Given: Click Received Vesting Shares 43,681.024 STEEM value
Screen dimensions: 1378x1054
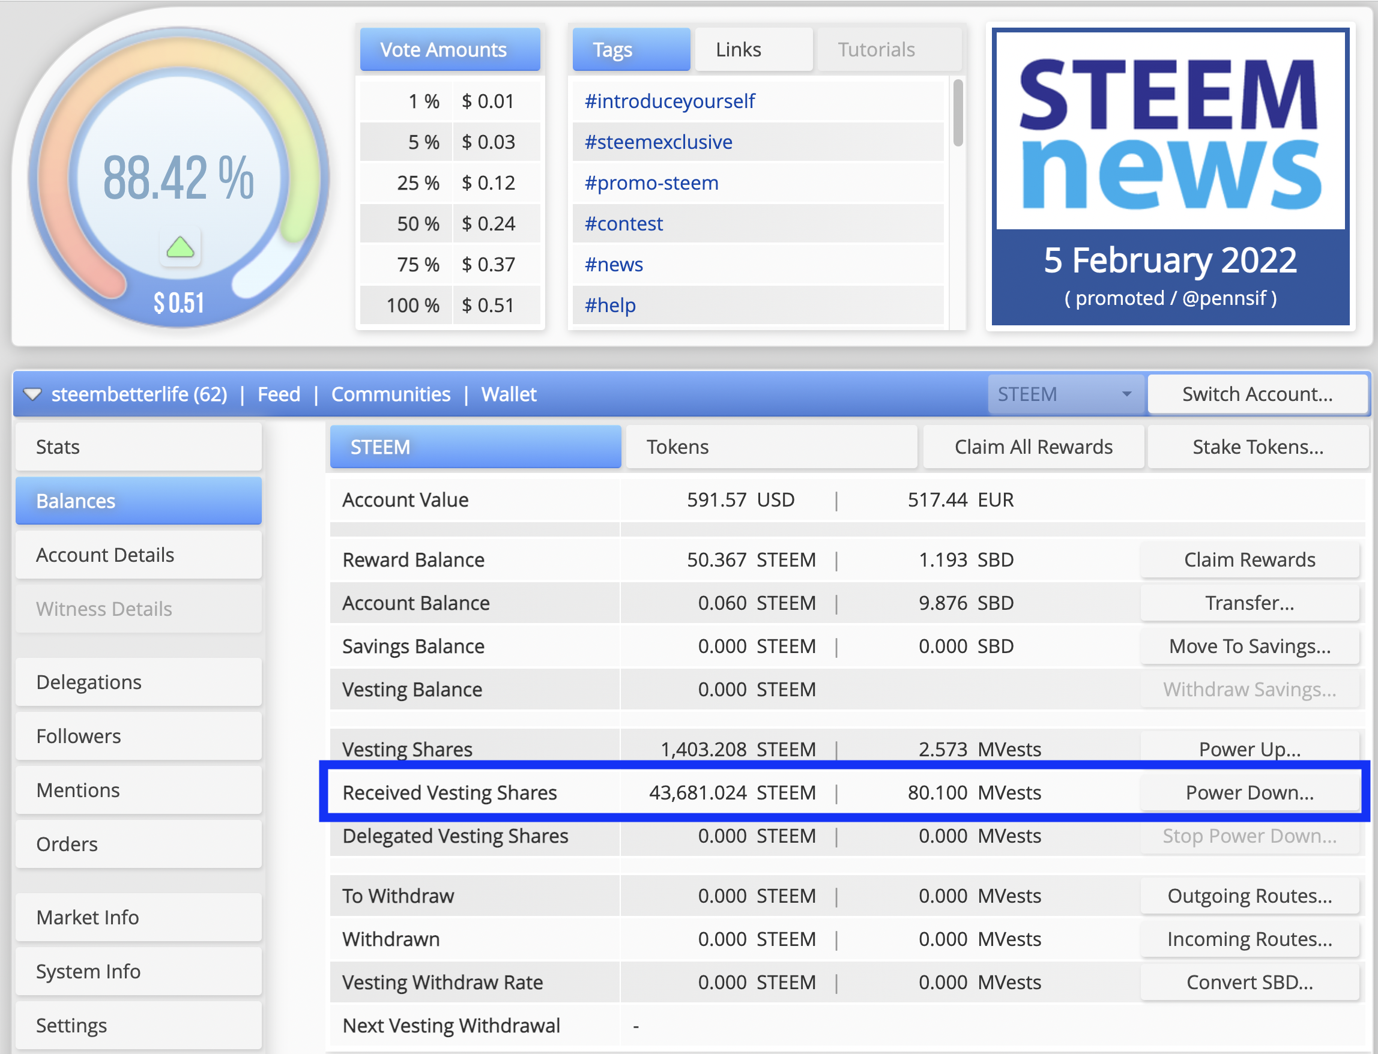Looking at the screenshot, I should [733, 792].
